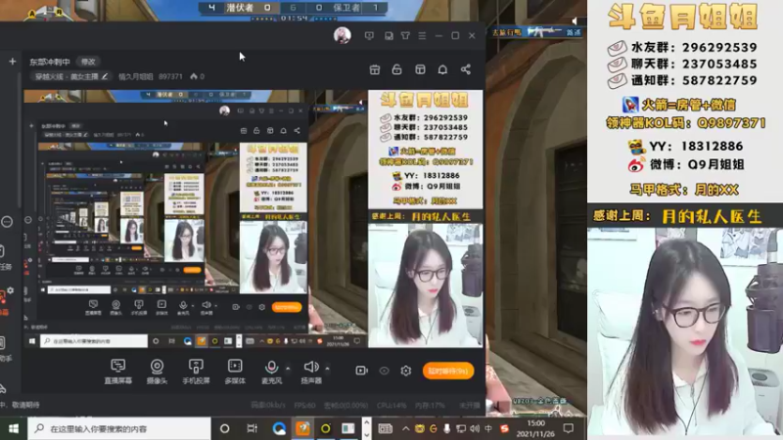Click the save icon in title bar

click(x=389, y=36)
